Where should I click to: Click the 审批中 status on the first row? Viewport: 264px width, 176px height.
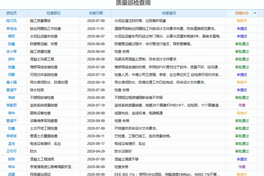click(242, 21)
